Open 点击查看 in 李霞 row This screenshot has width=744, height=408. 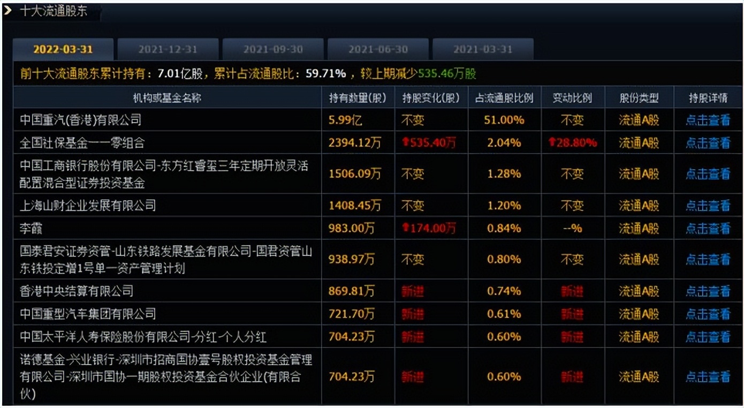coord(708,229)
